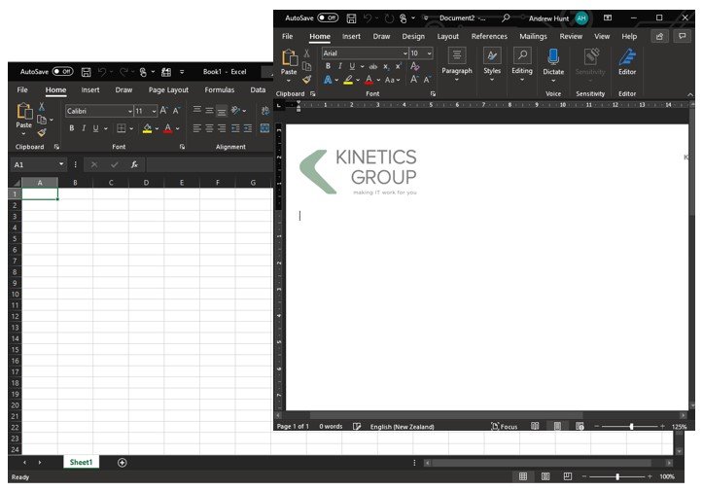Click English (New Zealand) language button
703x491 pixels.
pos(402,426)
